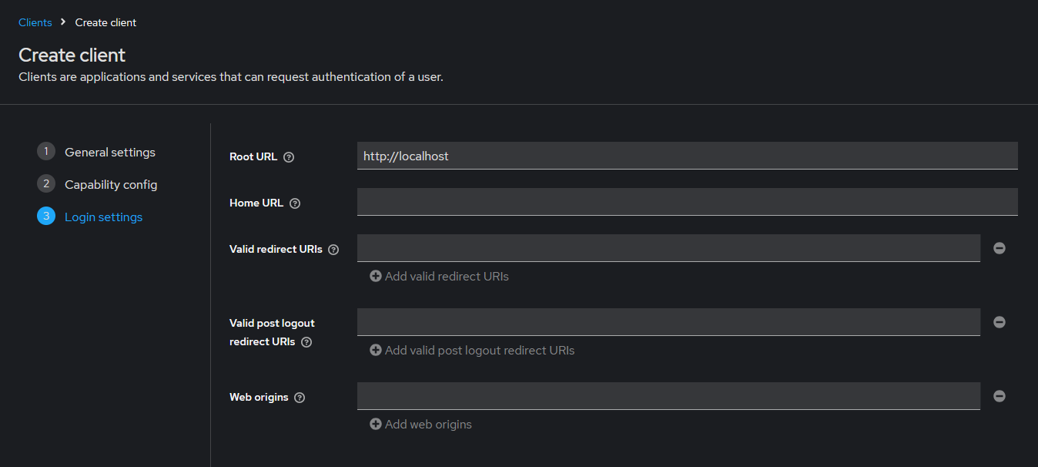Switch to Capability config step

click(110, 184)
